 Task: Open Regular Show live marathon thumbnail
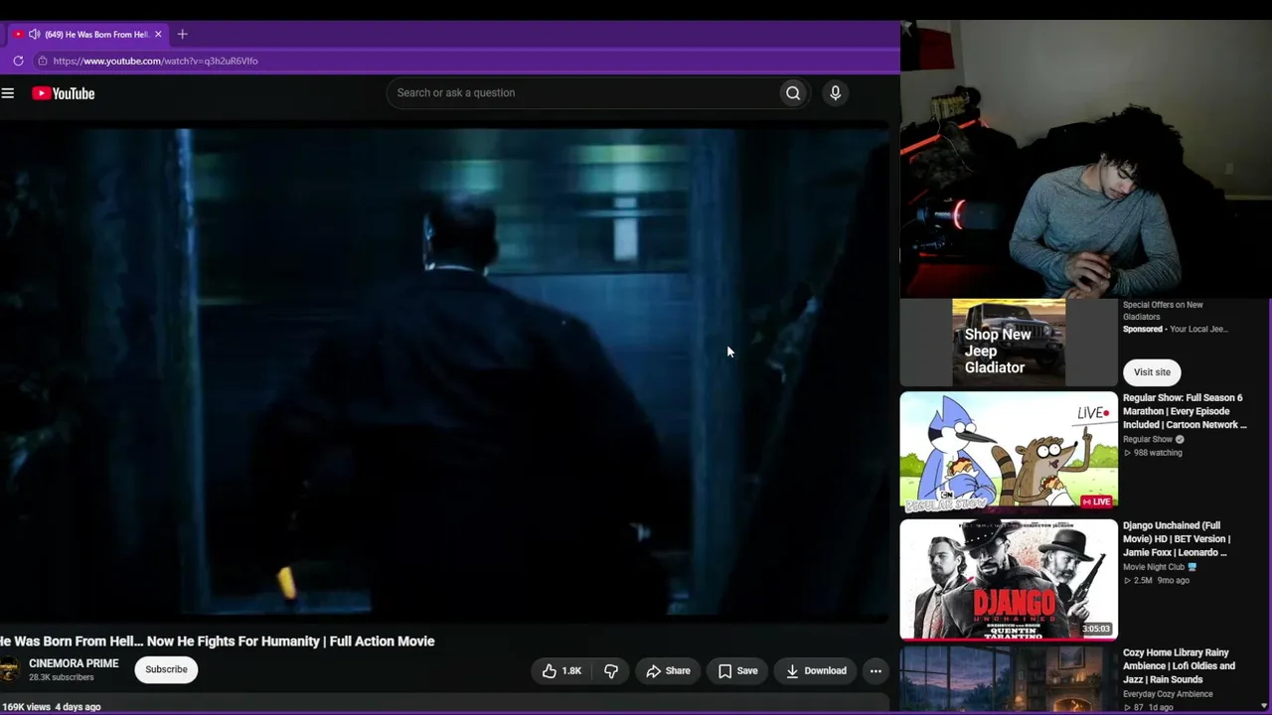point(1009,451)
